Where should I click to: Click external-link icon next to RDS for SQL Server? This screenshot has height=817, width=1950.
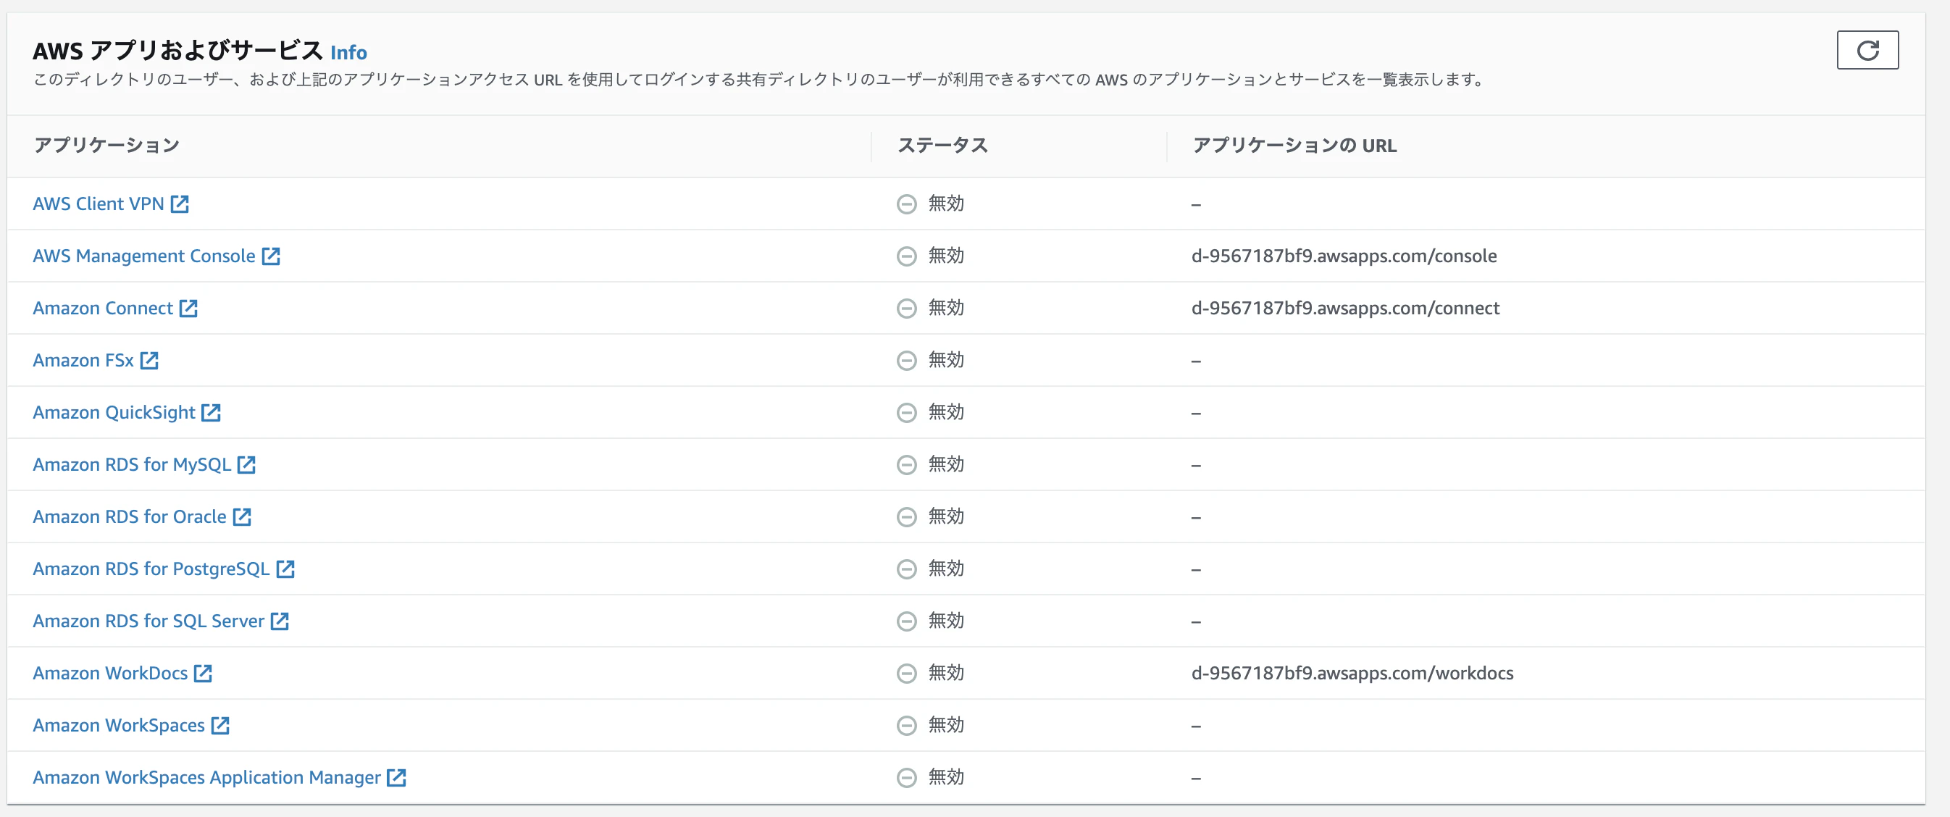[x=280, y=621]
